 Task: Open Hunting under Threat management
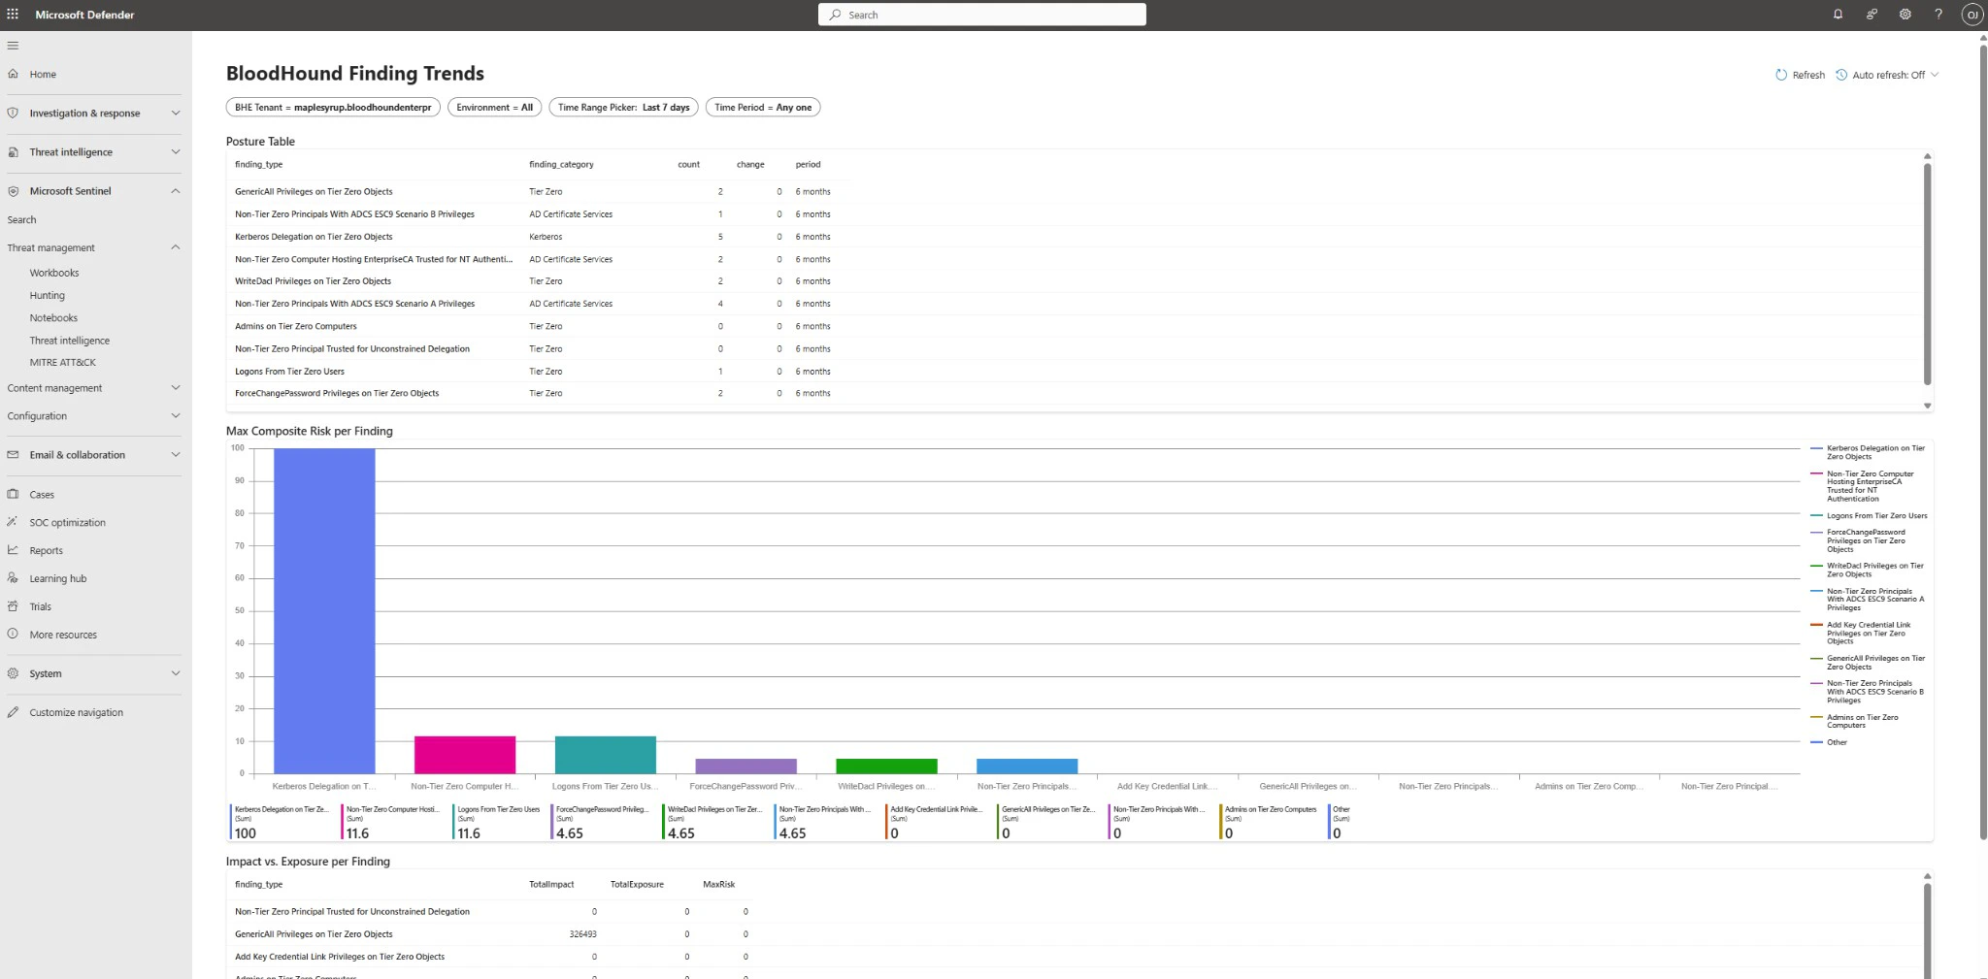tap(48, 295)
